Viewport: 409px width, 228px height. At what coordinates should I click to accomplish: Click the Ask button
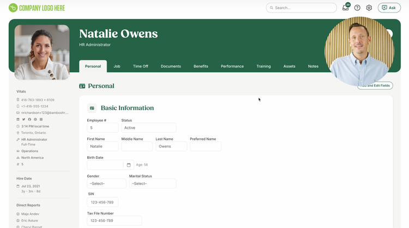click(x=389, y=8)
